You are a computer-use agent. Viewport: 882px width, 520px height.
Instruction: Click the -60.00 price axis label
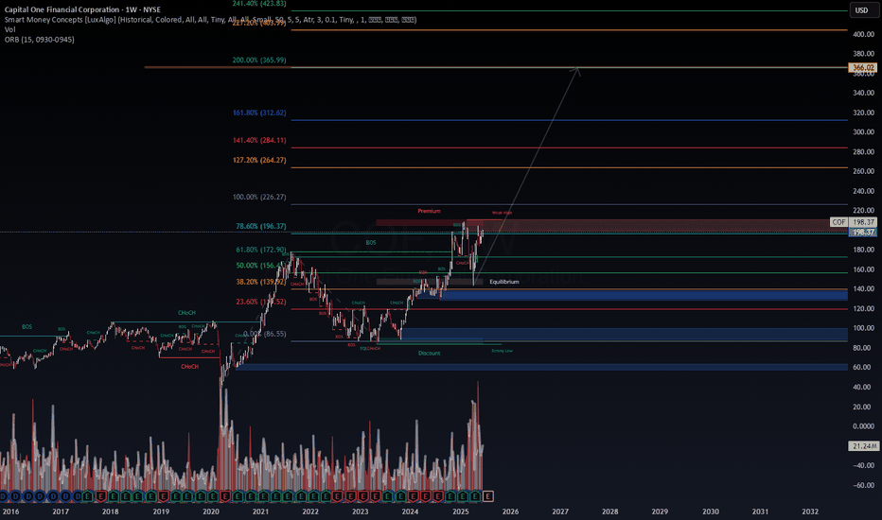tap(863, 485)
